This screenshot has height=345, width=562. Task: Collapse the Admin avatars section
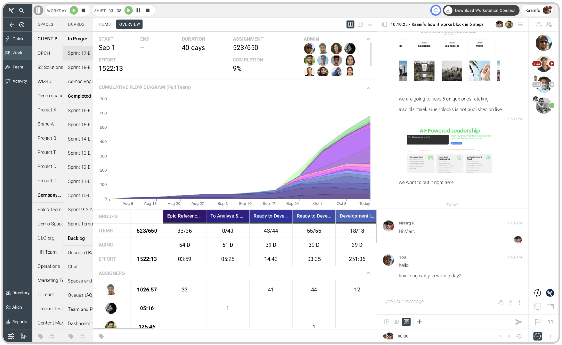[368, 39]
